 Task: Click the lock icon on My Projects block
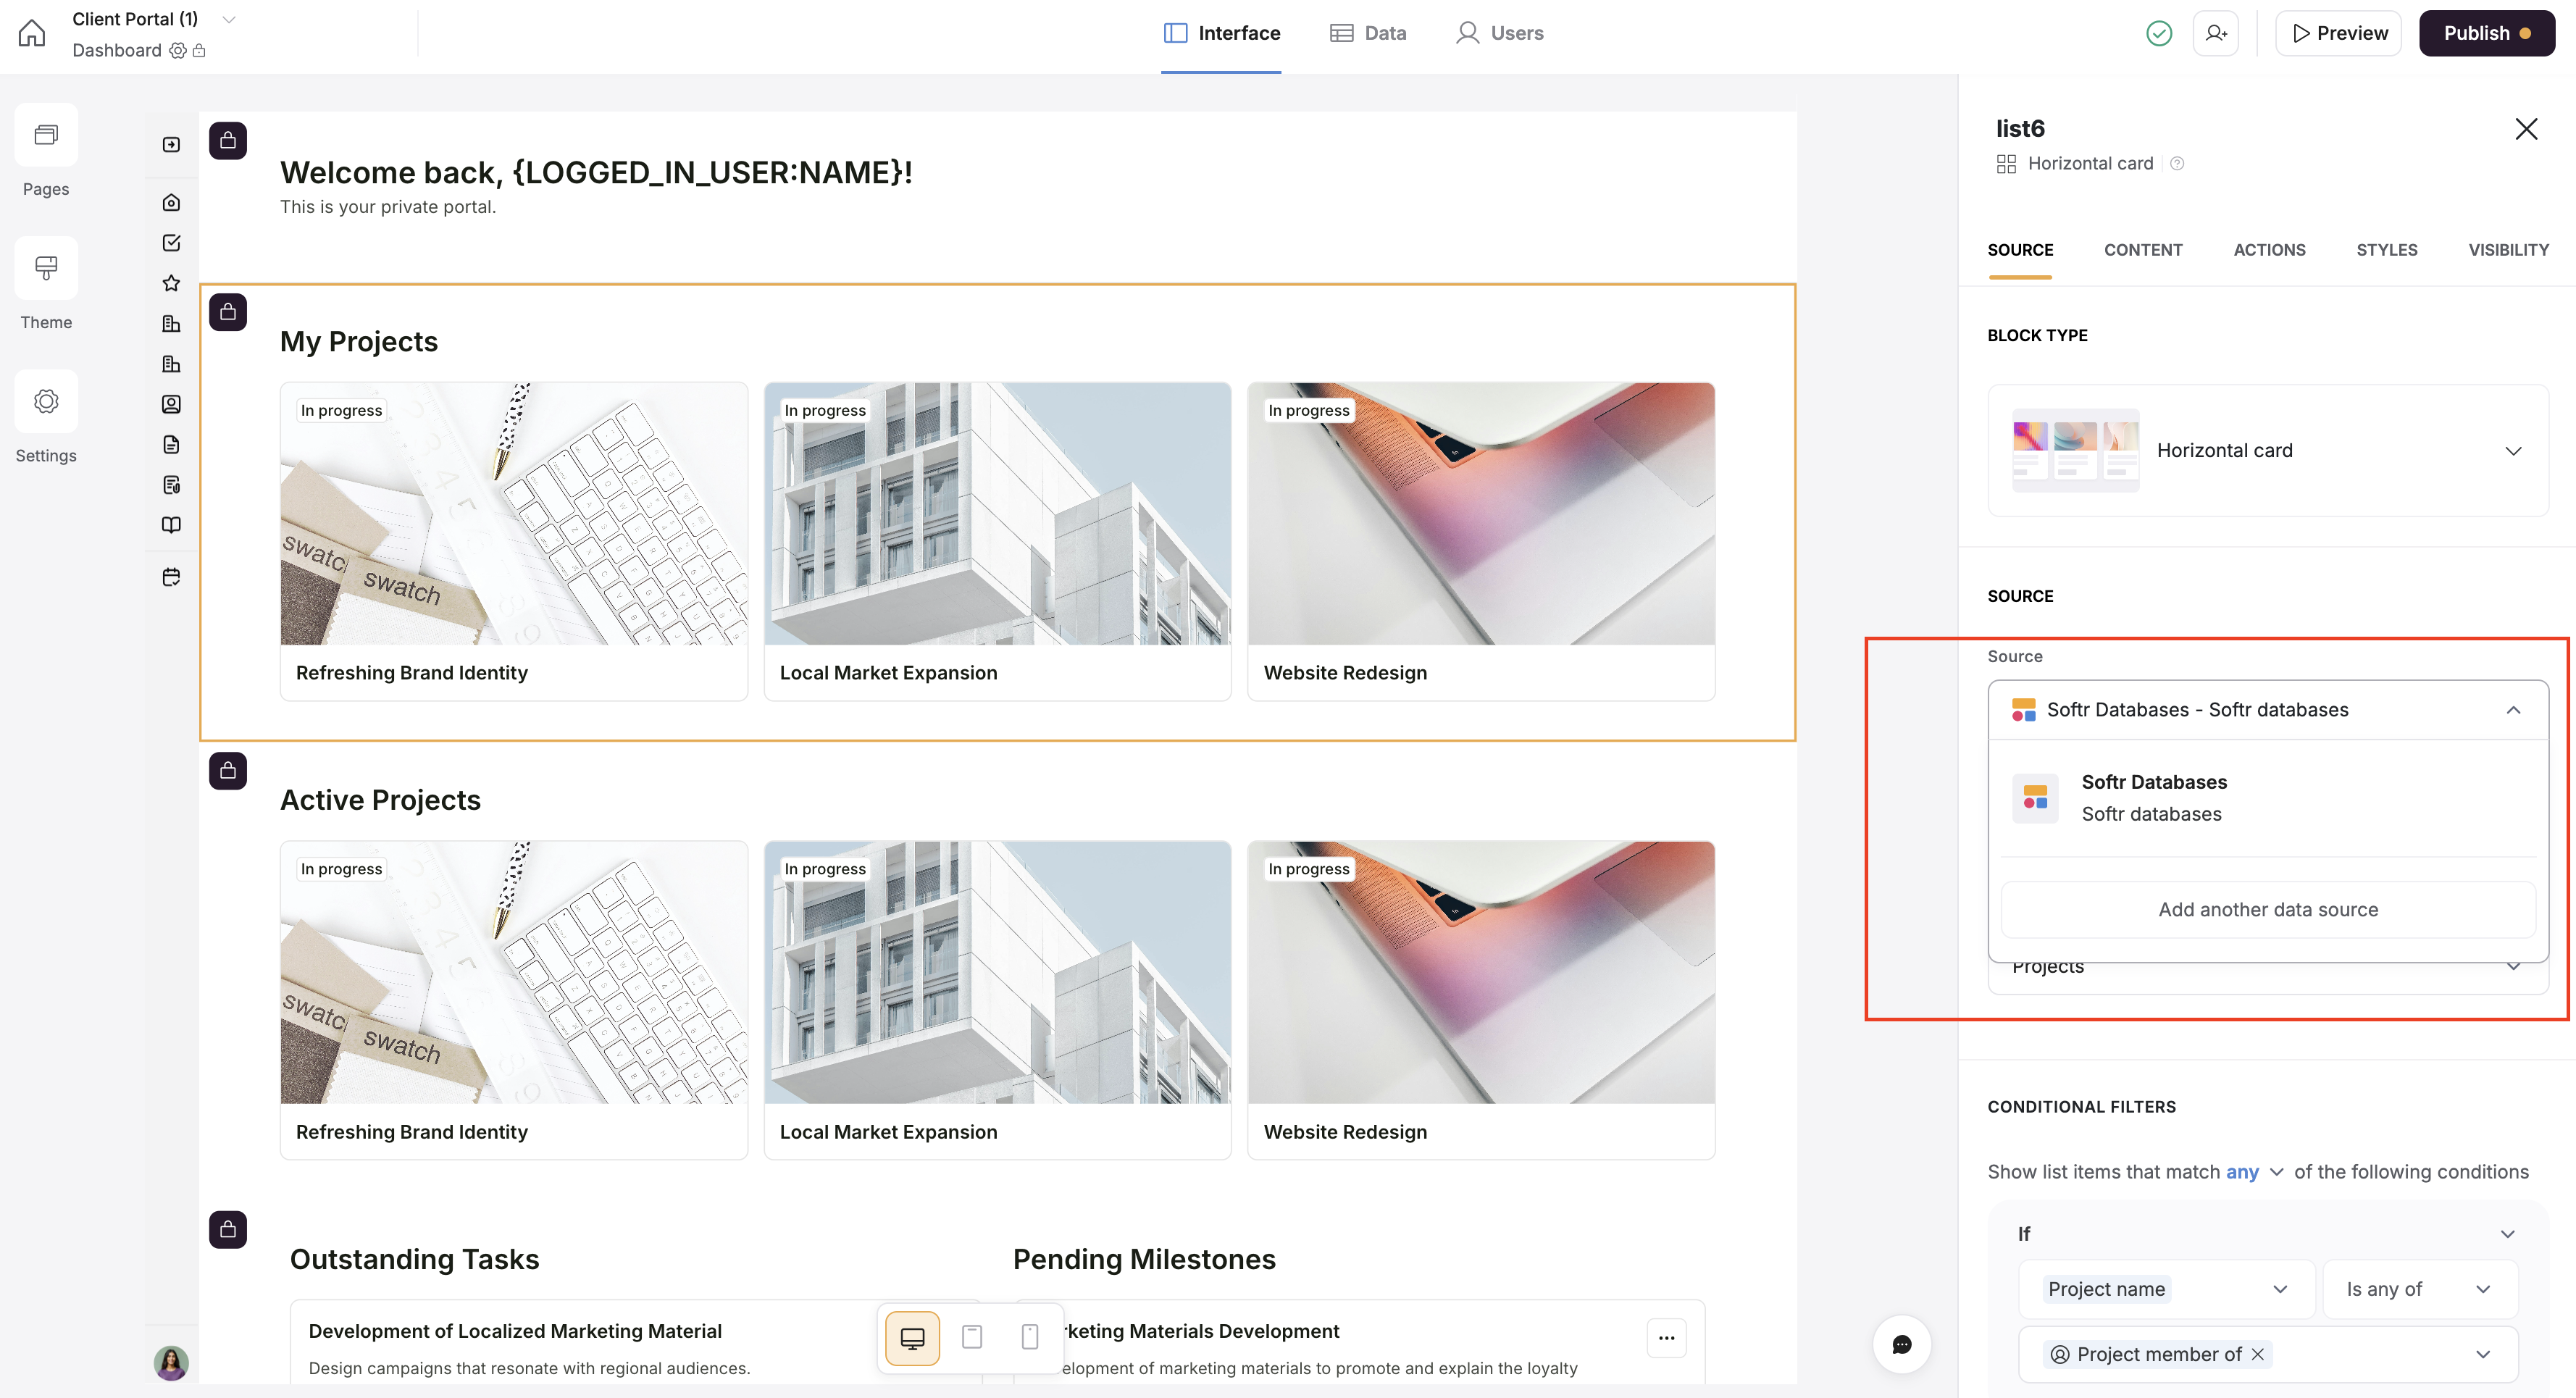228,312
